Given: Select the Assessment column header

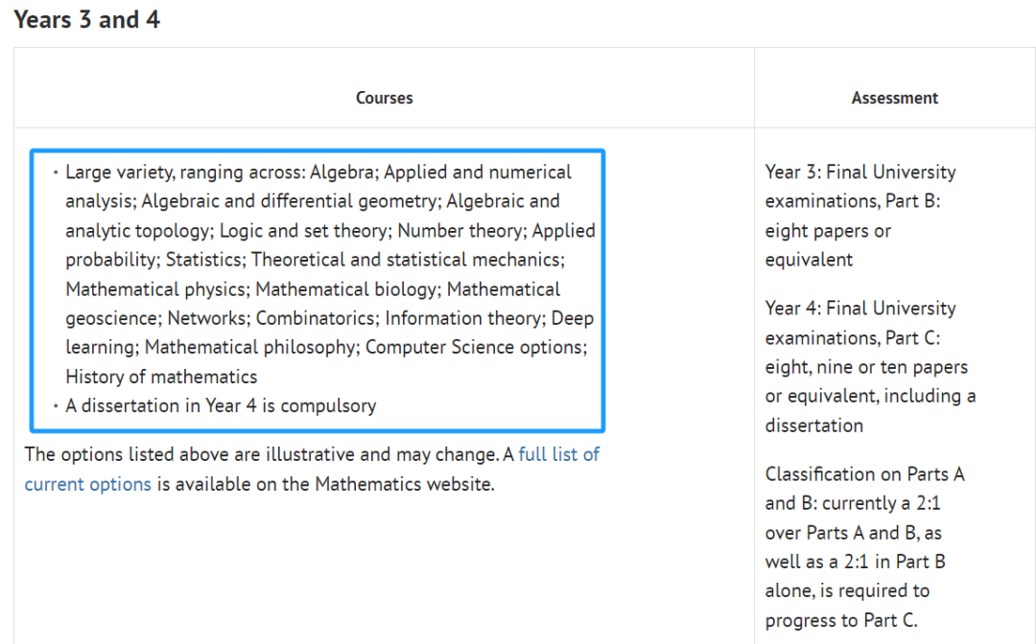Looking at the screenshot, I should point(894,98).
